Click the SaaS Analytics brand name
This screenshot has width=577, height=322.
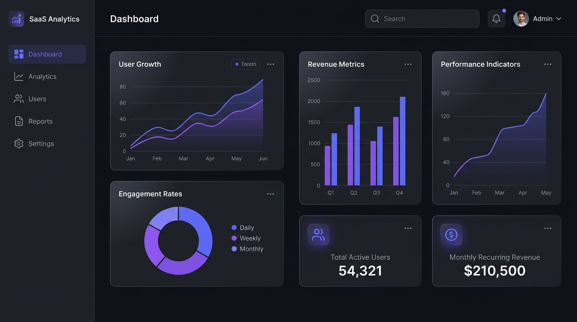(55, 19)
